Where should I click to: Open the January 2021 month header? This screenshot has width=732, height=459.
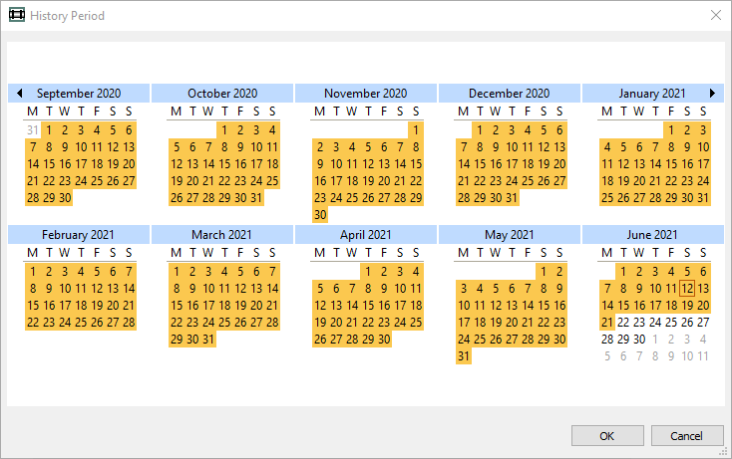(652, 94)
